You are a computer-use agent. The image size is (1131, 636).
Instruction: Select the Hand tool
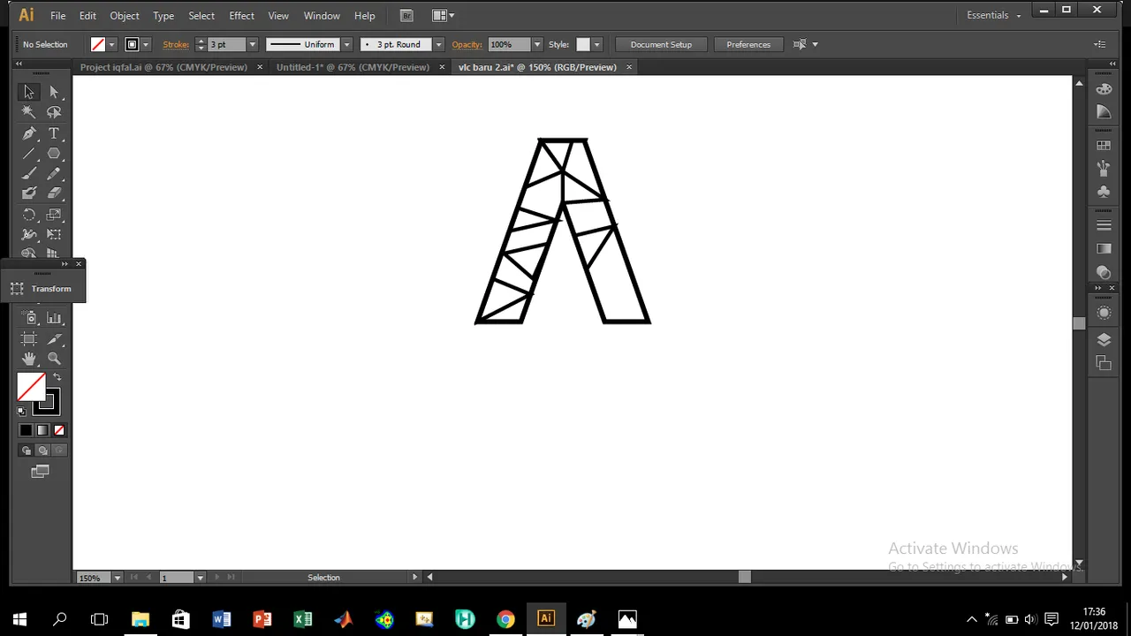pyautogui.click(x=28, y=359)
